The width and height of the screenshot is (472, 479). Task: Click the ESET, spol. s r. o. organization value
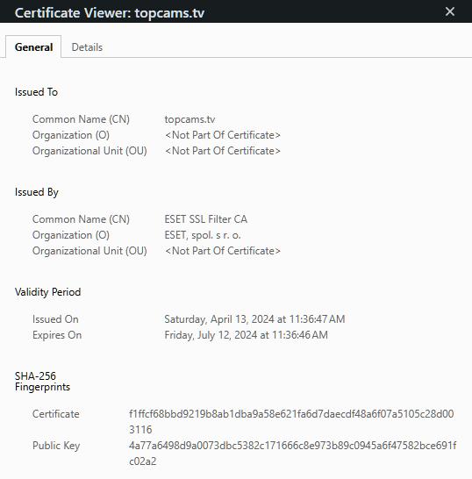coord(203,235)
